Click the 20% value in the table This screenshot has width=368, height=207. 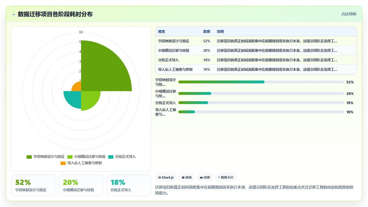pos(207,51)
